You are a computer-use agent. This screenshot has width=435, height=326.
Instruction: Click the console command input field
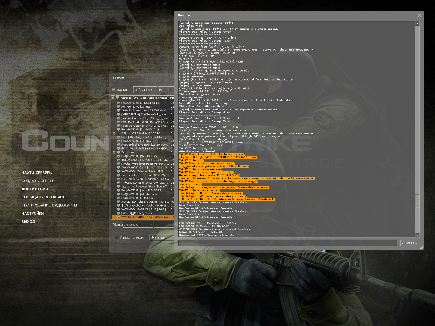[x=288, y=243]
